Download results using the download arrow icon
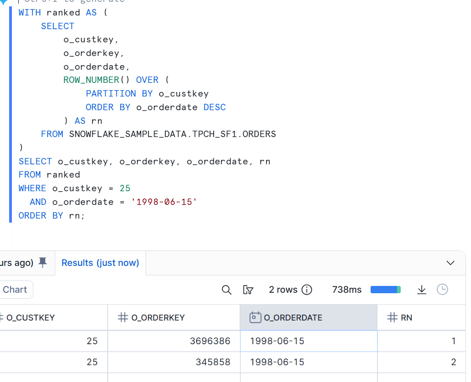The width and height of the screenshot is (471, 382). click(x=422, y=290)
